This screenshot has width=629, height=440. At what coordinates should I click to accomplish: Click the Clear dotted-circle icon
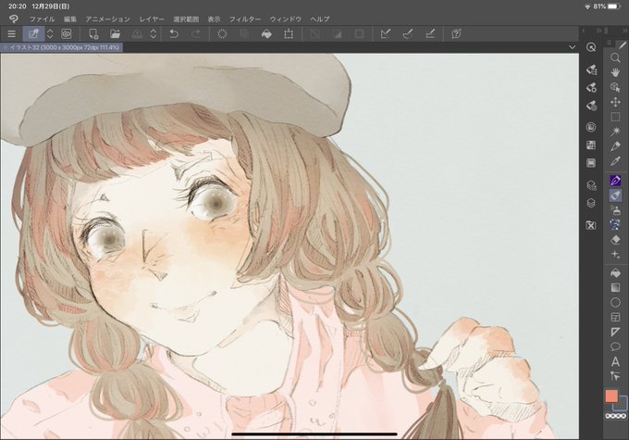222,34
